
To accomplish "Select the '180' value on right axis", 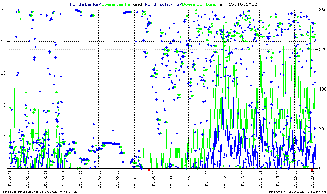I will 321,89.
